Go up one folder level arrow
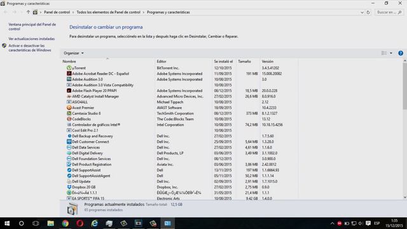Image resolution: width=407 pixels, height=229 pixels. (28, 12)
